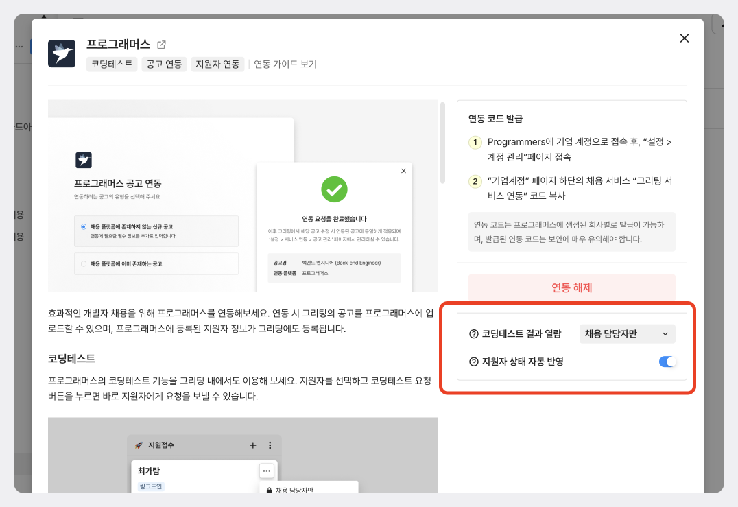Click help icon next to 지원자 상태 자동 반영
This screenshot has height=507, width=738.
click(x=473, y=362)
